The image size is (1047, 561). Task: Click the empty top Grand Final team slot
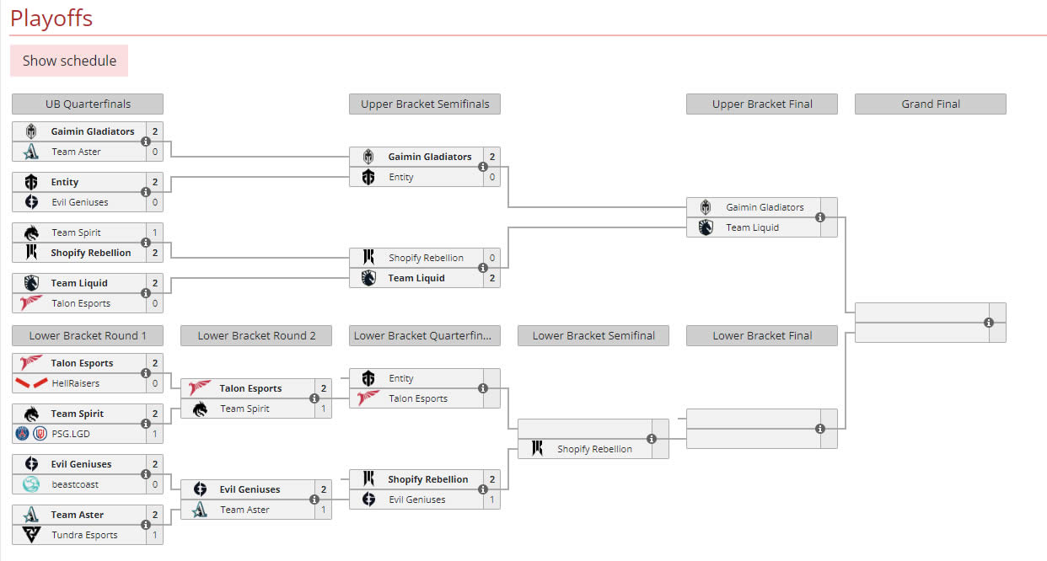point(921,313)
